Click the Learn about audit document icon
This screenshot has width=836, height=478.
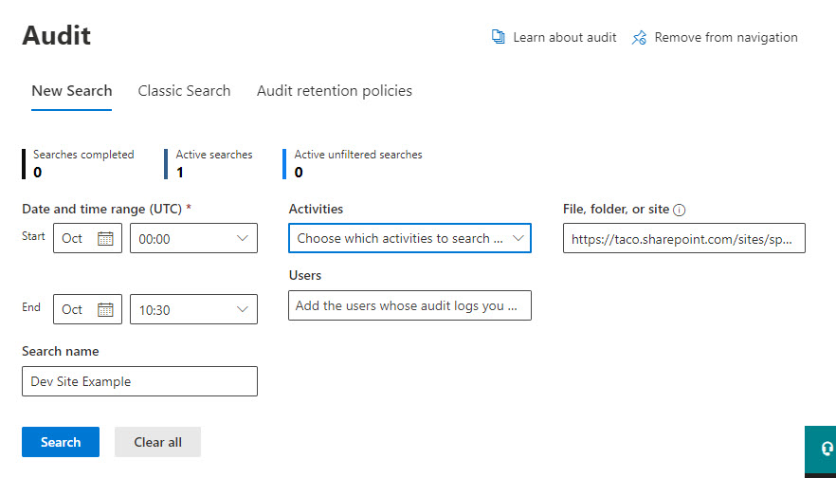click(498, 37)
